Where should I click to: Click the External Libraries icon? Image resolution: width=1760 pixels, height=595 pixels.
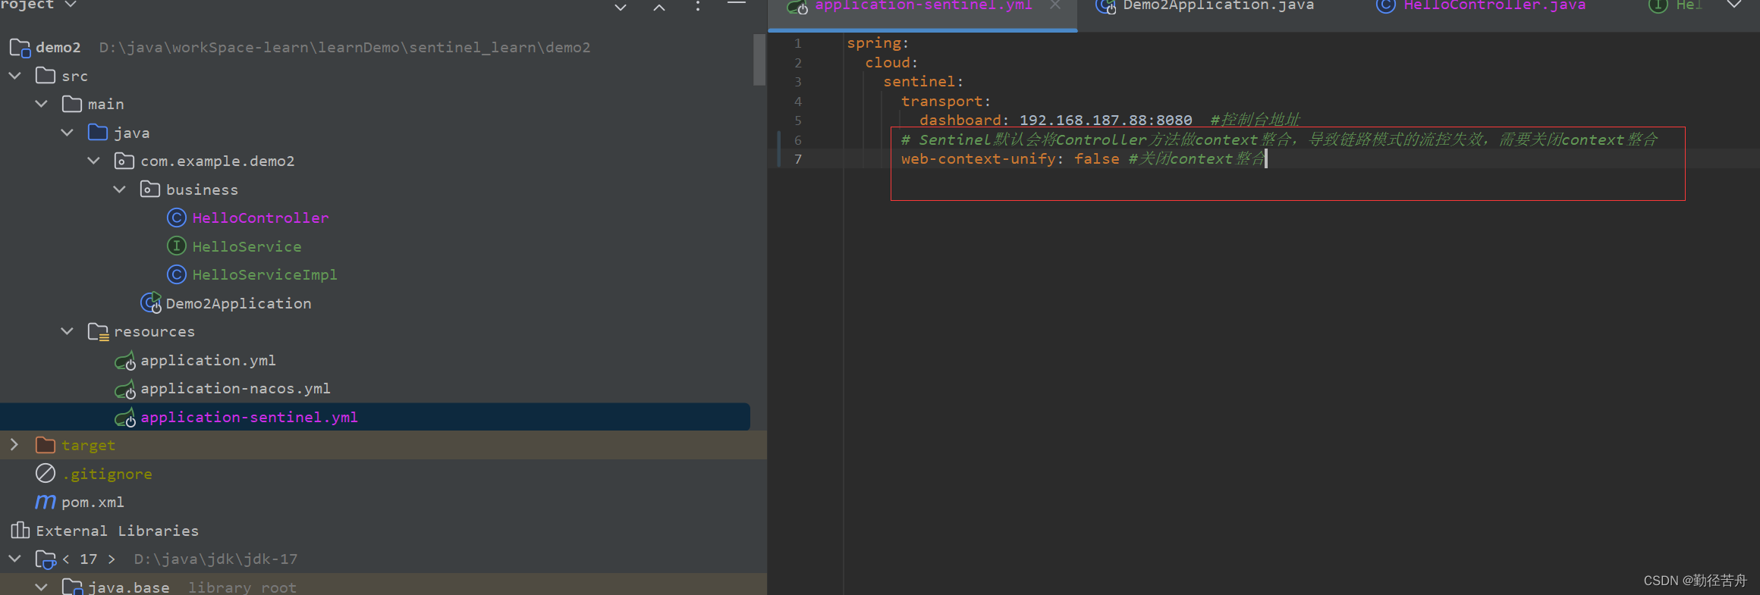(x=20, y=531)
